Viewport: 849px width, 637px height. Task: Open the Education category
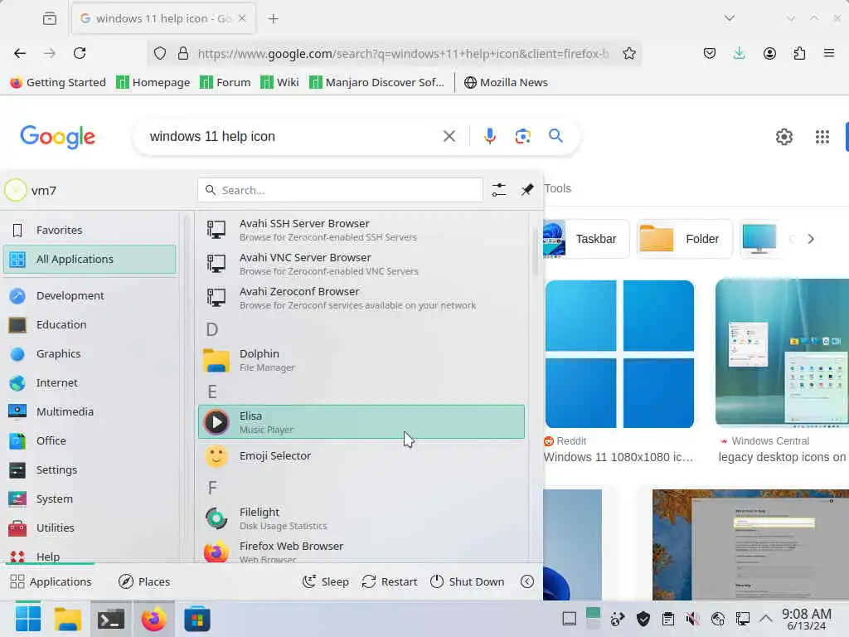(90, 324)
